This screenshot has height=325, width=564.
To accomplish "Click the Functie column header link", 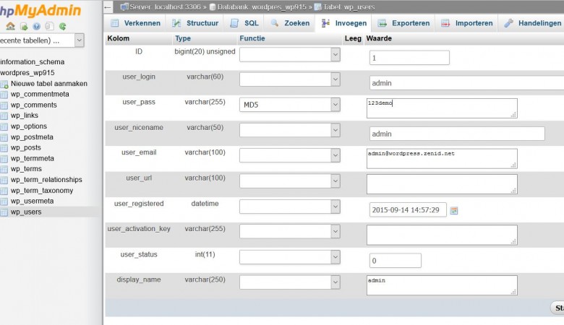I will point(252,38).
